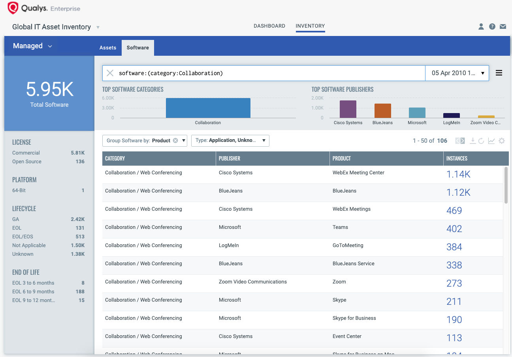
Task: Select the GoToMeeting product cell
Action: [348, 246]
